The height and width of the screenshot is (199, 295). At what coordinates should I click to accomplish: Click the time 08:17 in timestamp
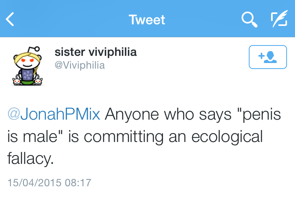pos(78,183)
